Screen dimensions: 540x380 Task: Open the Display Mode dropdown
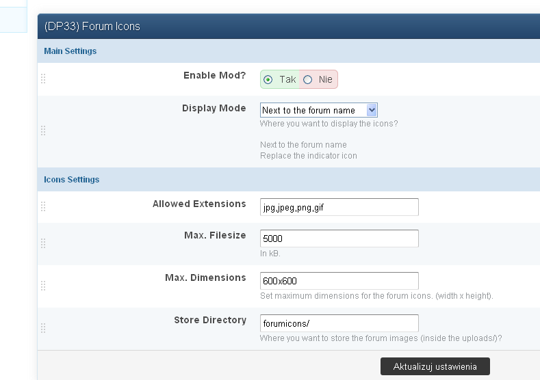coord(318,110)
